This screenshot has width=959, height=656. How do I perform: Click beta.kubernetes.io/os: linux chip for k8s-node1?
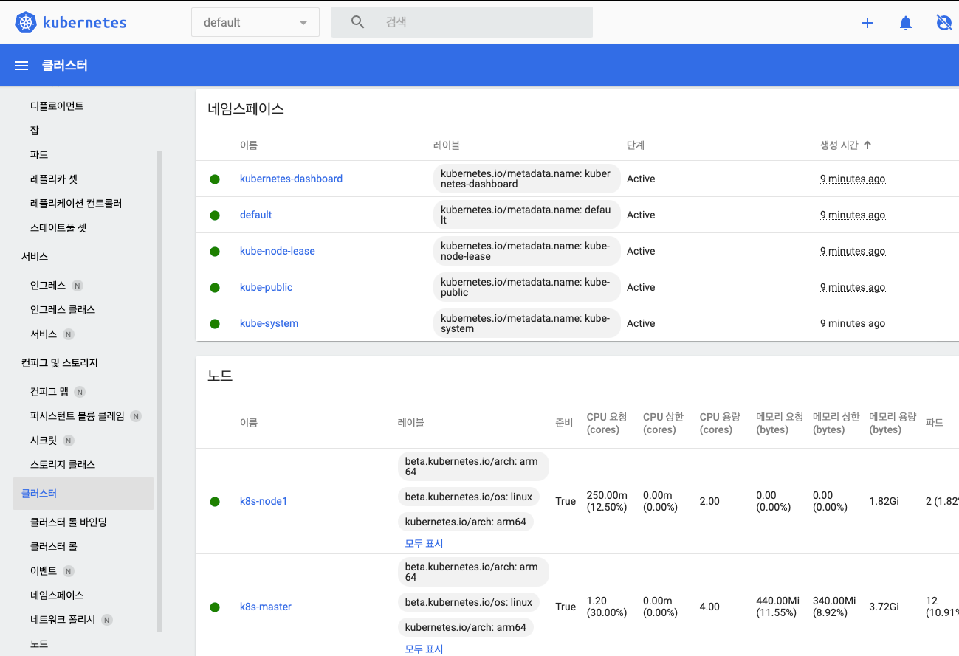[469, 497]
